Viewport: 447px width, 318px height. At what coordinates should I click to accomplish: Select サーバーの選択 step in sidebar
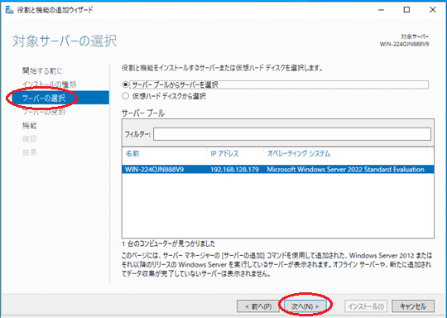[x=60, y=98]
